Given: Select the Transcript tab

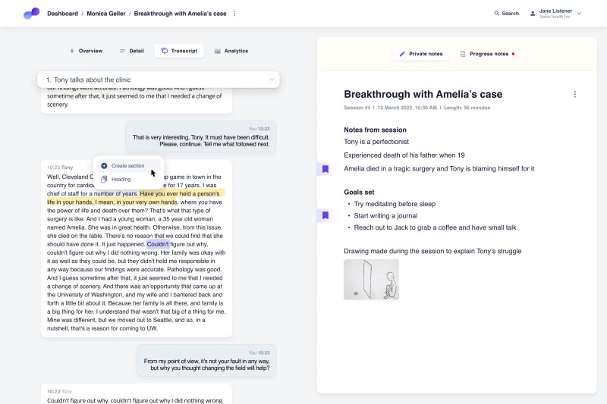Looking at the screenshot, I should pos(179,51).
